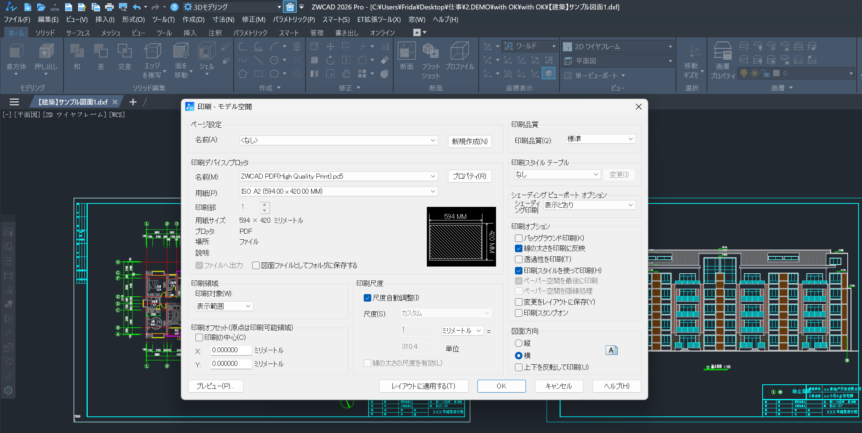
Task: Select the 縦 (portrait) orientation
Action: (518, 343)
